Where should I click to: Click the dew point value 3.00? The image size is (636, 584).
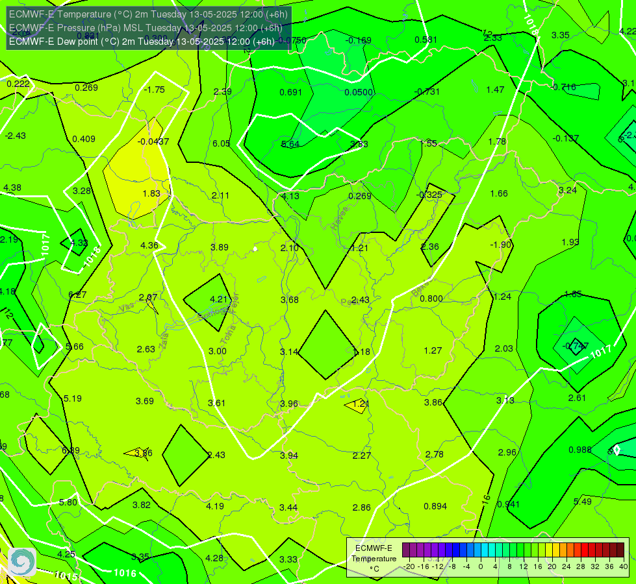[x=218, y=351]
